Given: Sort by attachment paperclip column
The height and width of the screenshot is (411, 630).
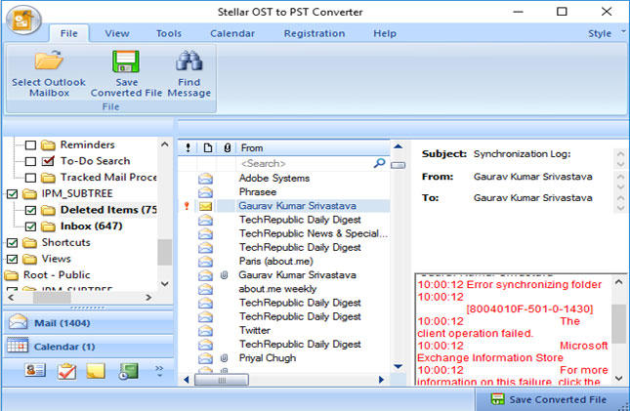Looking at the screenshot, I should click(227, 147).
